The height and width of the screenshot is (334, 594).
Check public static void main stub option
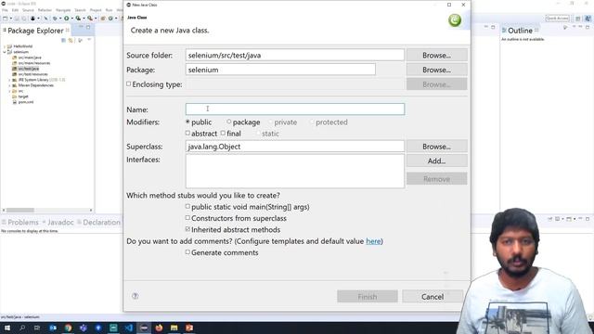pos(187,206)
